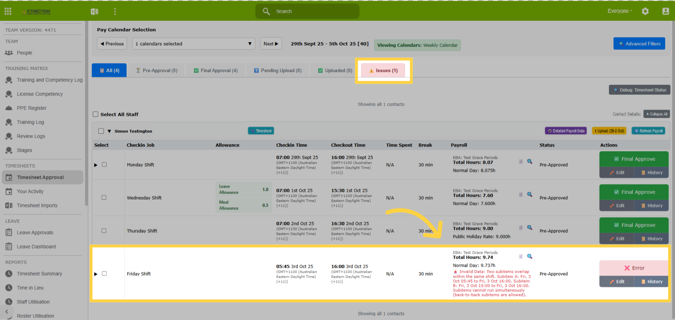This screenshot has width=675, height=320.
Task: Open the user profile icon
Action: tap(665, 11)
